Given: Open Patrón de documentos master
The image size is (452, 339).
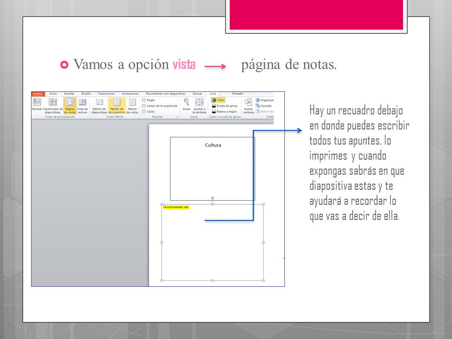Looking at the screenshot, I should coord(117,106).
